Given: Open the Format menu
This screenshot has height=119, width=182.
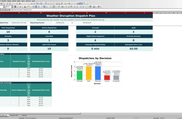Looking at the screenshot, I should pos(4,1).
